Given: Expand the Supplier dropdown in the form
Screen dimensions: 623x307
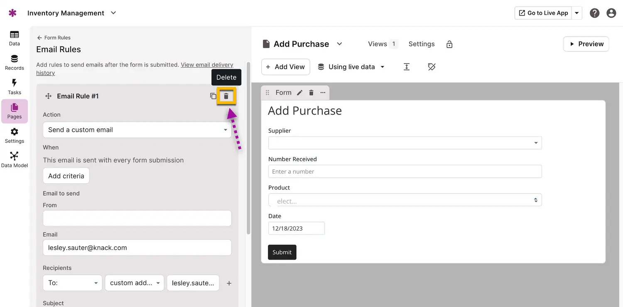Looking at the screenshot, I should point(405,143).
